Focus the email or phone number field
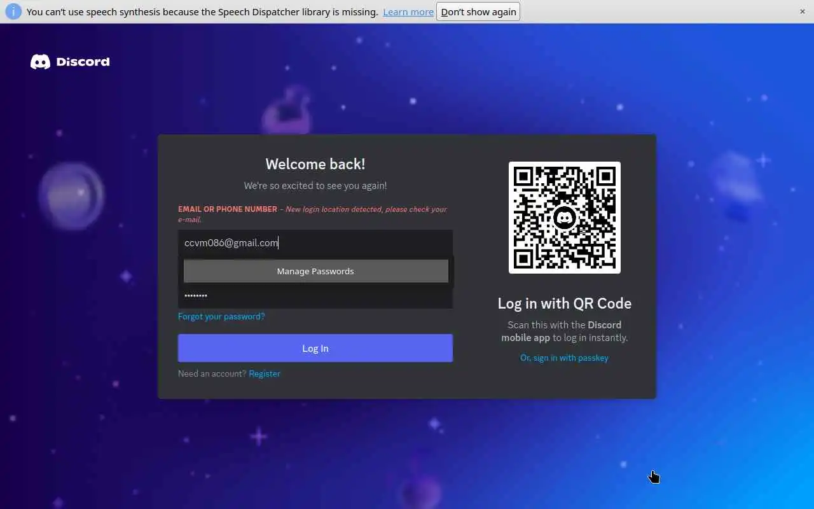This screenshot has height=509, width=814. point(315,243)
